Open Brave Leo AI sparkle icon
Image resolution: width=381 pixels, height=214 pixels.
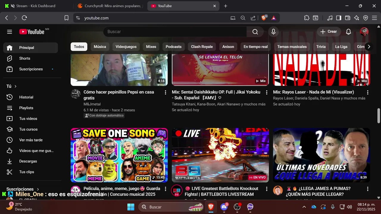tap(357, 18)
